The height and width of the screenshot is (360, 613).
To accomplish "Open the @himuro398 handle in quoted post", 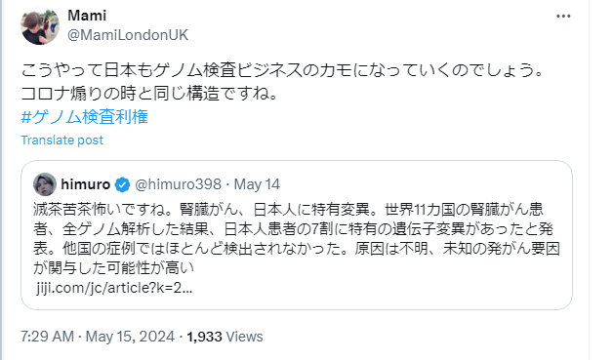I will pyautogui.click(x=178, y=184).
